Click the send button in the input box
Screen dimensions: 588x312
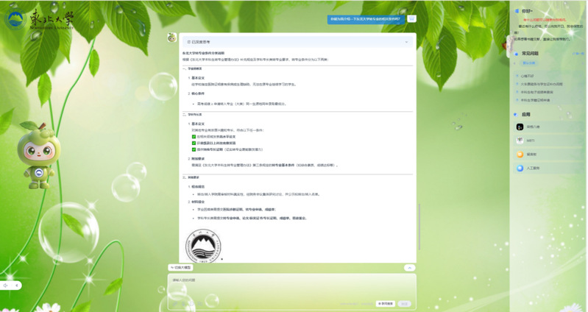tap(405, 303)
